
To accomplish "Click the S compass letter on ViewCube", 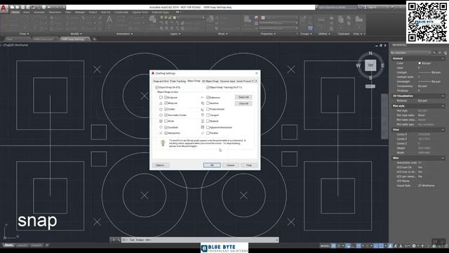I will [x=370, y=78].
